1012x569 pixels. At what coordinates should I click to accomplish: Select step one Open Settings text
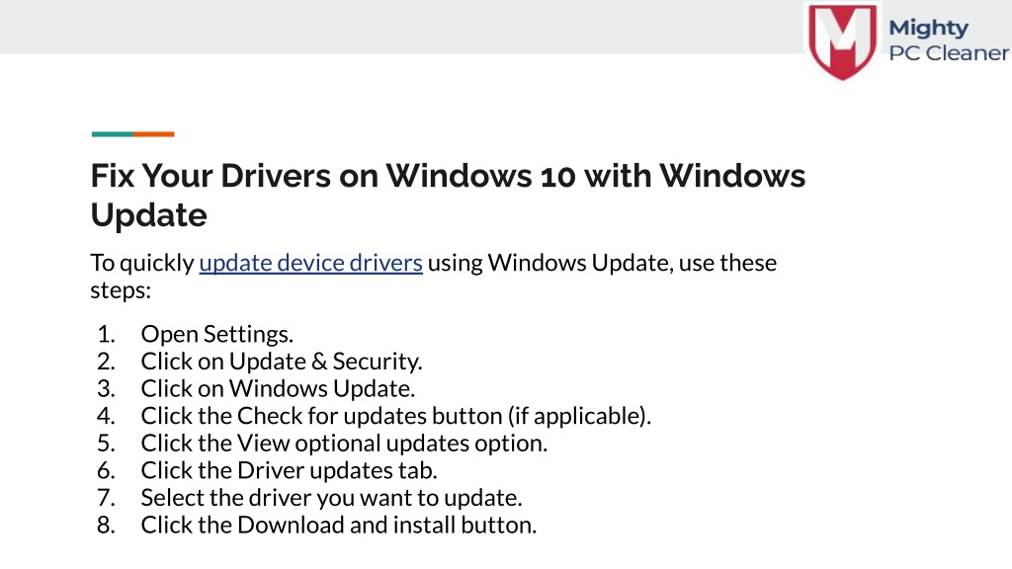[216, 334]
